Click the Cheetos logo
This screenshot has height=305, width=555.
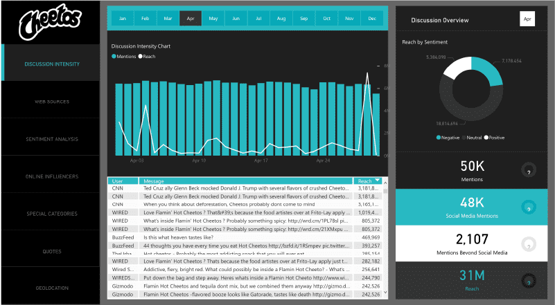(50, 21)
